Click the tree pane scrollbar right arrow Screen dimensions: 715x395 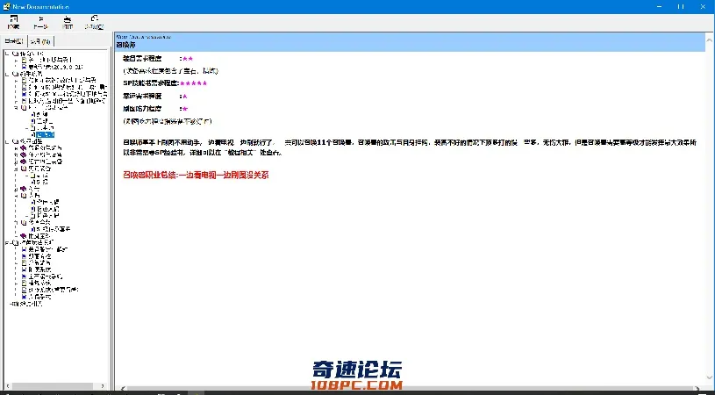[x=103, y=386]
